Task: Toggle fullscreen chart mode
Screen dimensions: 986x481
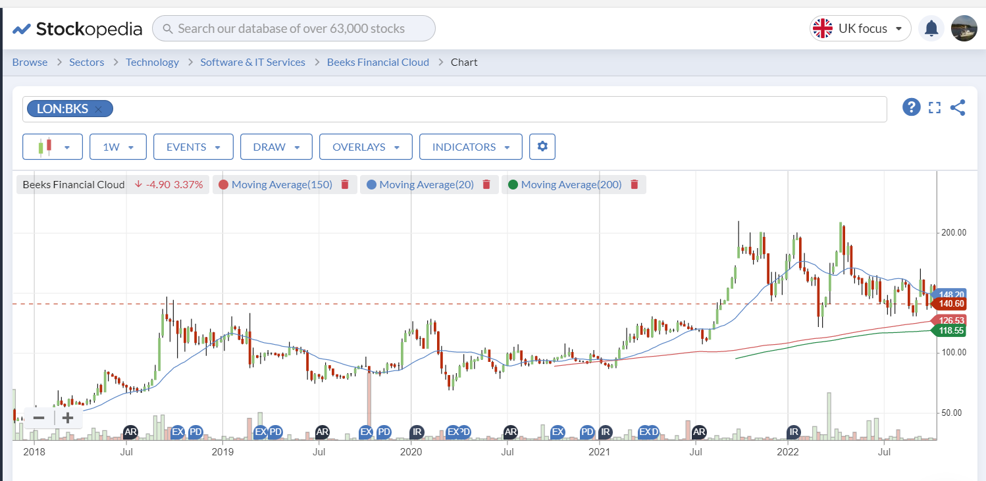Action: (935, 108)
